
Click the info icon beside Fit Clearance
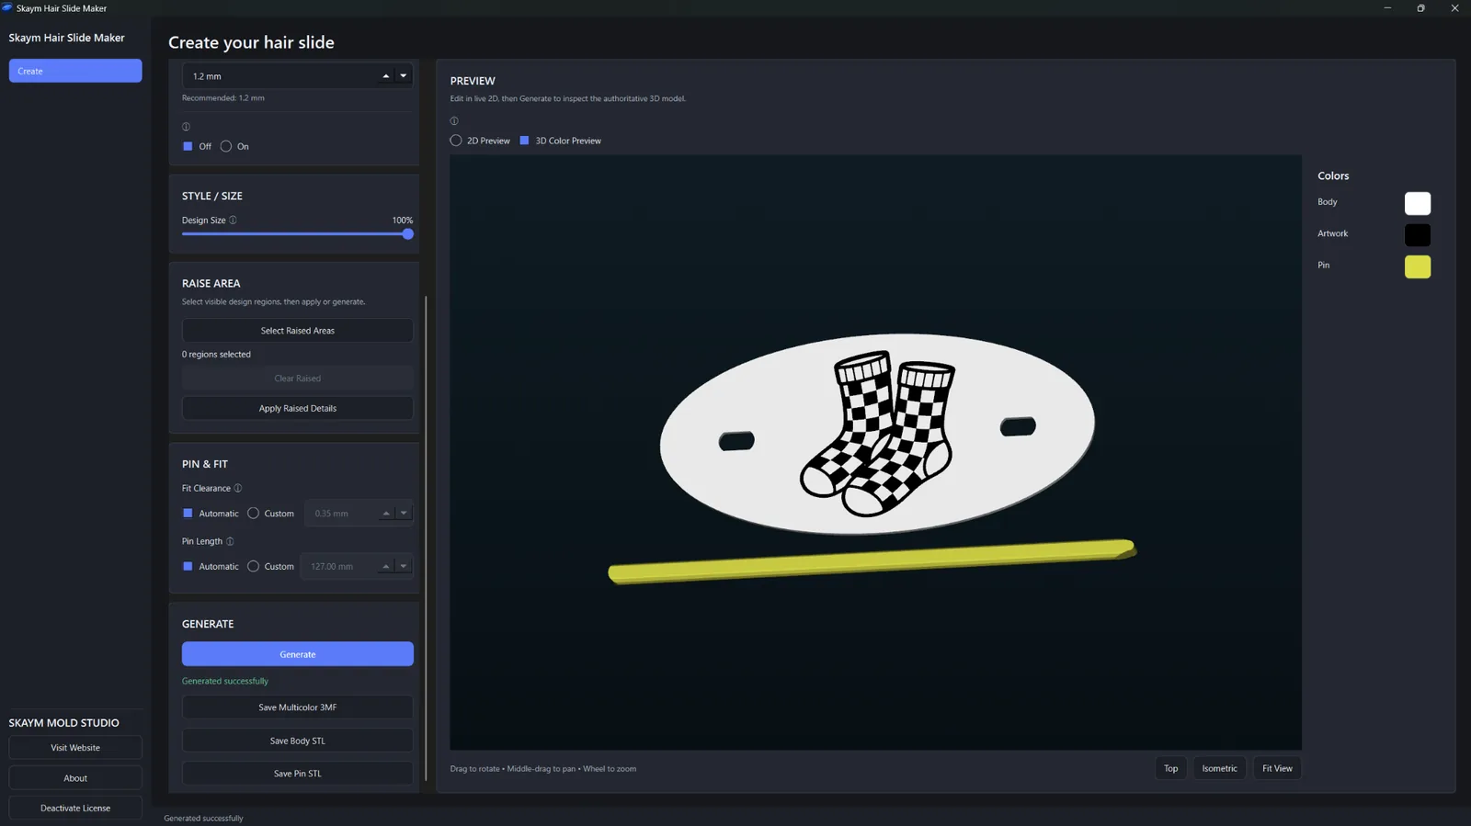[237, 489]
